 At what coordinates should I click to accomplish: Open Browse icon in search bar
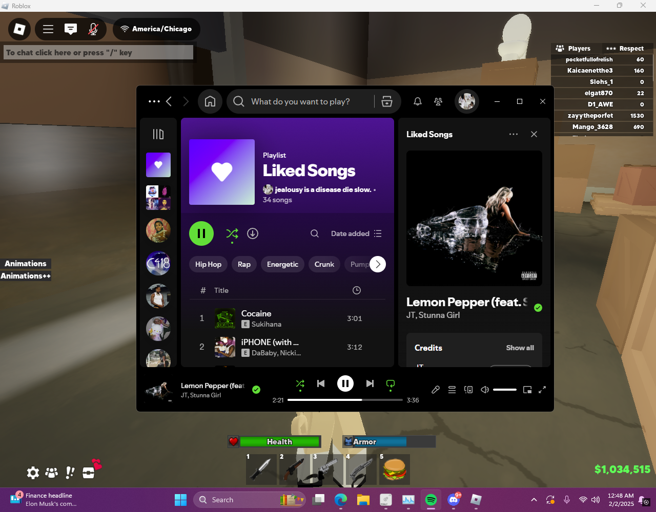(387, 101)
